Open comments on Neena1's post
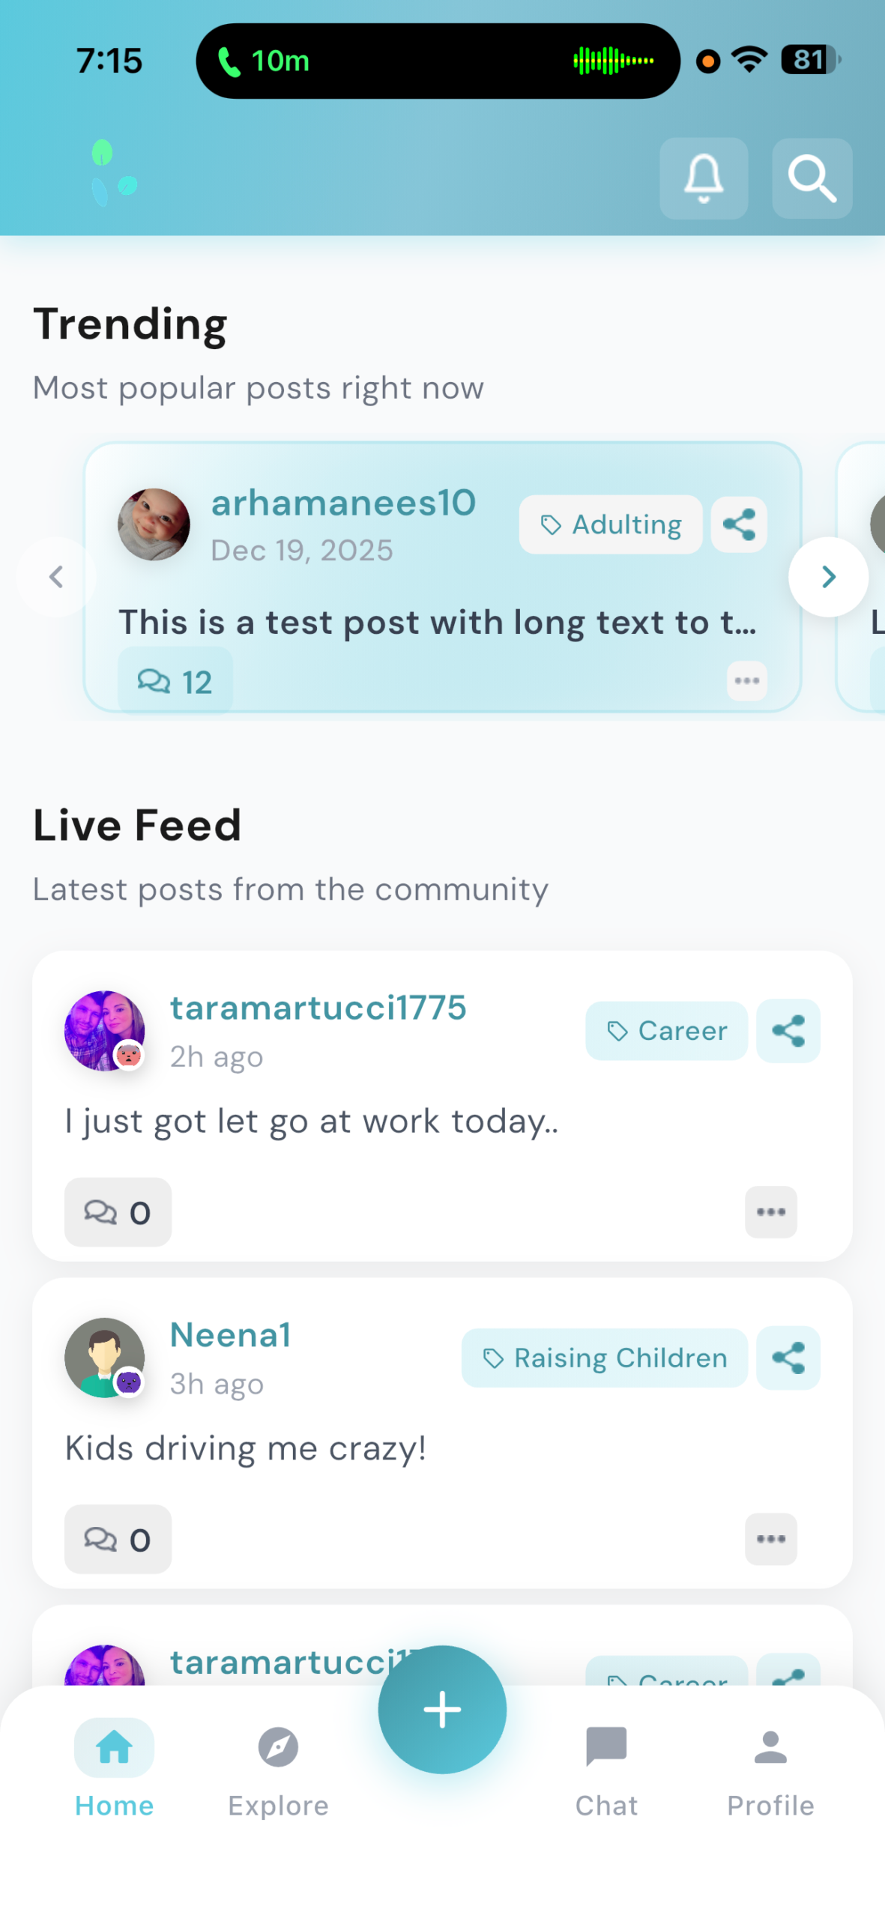Screen dimensions: 885x1918 coord(118,1539)
